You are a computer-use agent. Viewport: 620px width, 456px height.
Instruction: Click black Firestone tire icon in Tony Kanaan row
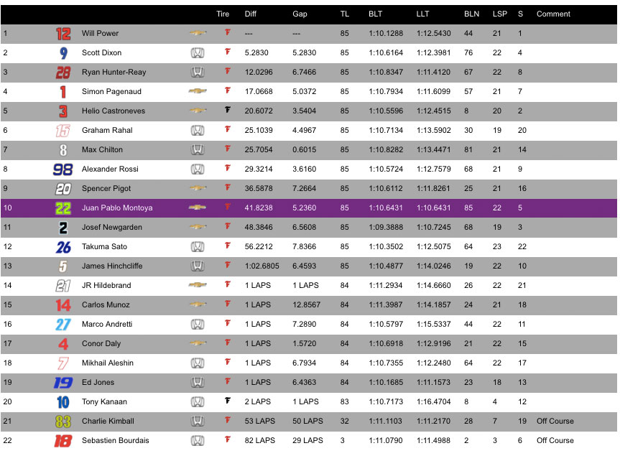(228, 401)
